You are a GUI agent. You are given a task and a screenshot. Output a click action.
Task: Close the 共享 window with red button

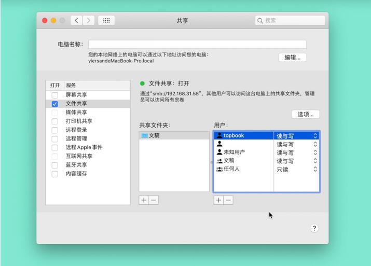45,21
